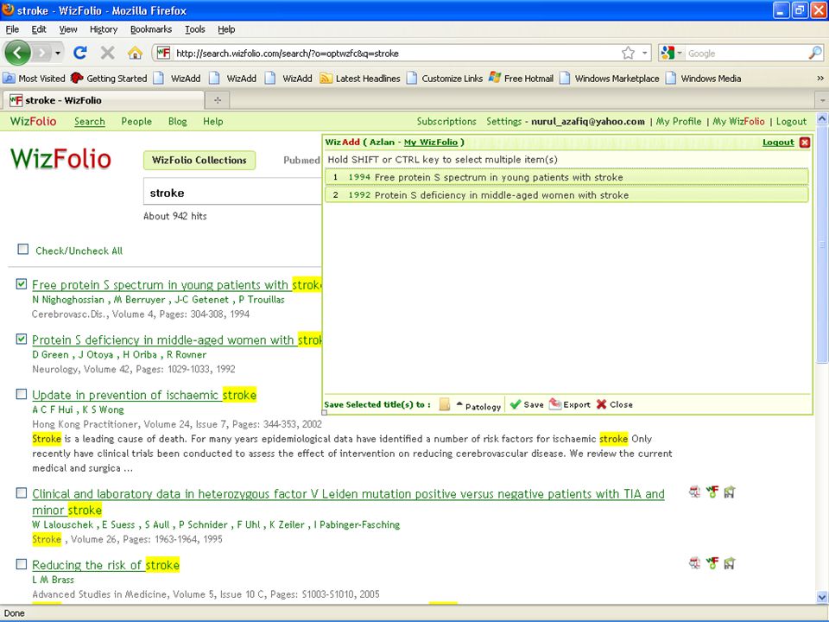Viewport: 829px width, 622px height.
Task: Open Subscriptions link in top bar
Action: [446, 121]
